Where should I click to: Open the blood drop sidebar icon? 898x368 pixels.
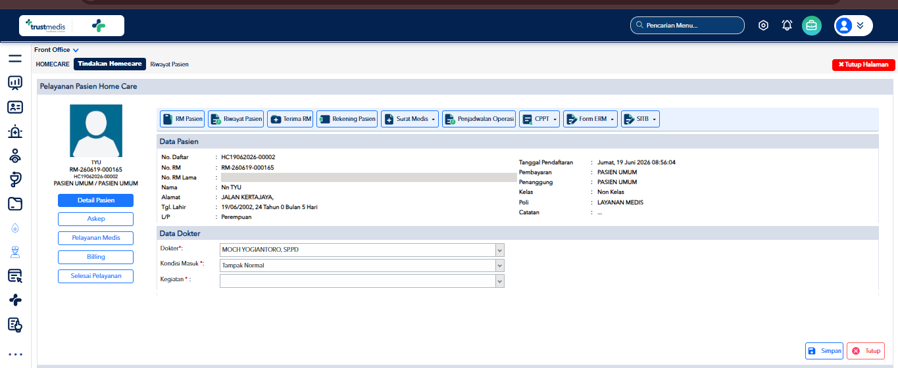point(15,227)
